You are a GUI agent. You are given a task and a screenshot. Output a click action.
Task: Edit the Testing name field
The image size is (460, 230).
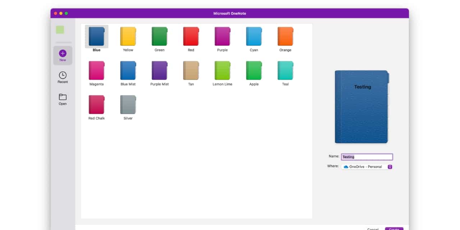click(x=367, y=157)
